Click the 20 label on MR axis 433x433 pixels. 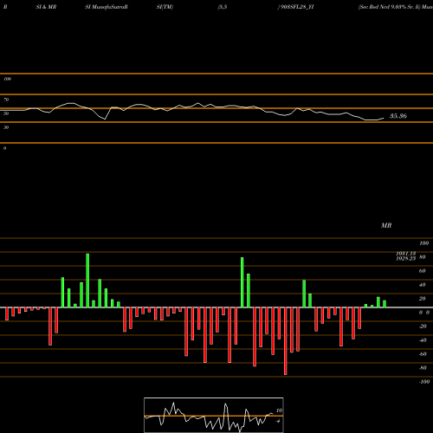pos(423,299)
